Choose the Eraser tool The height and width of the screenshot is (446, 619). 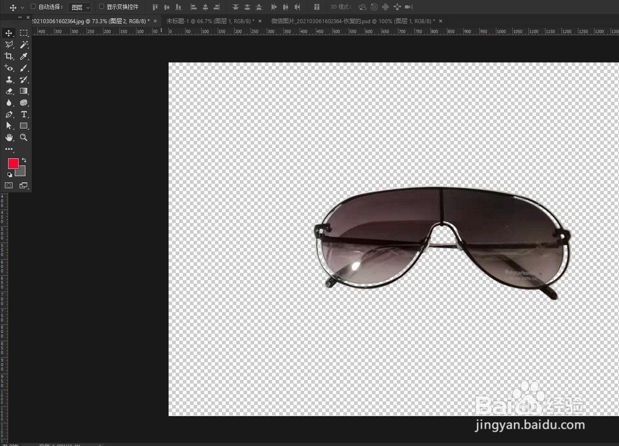(x=9, y=91)
